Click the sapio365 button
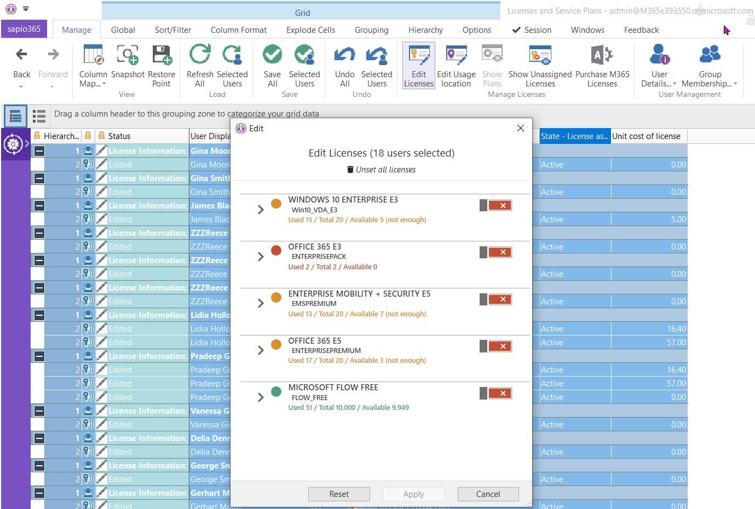Viewport: 755px width, 509px height. point(24,29)
